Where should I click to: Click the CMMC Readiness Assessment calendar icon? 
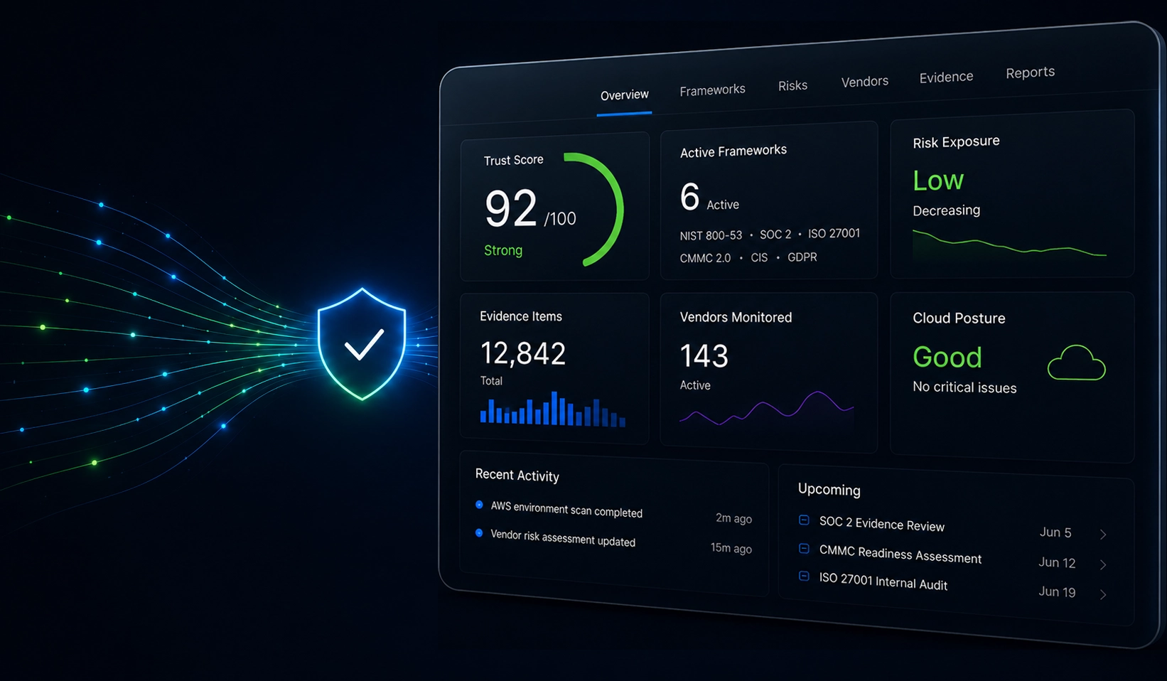(x=804, y=548)
